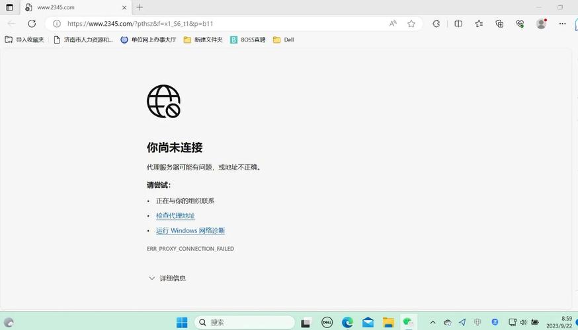Open WeChat from the taskbar
578x330 pixels.
408,323
